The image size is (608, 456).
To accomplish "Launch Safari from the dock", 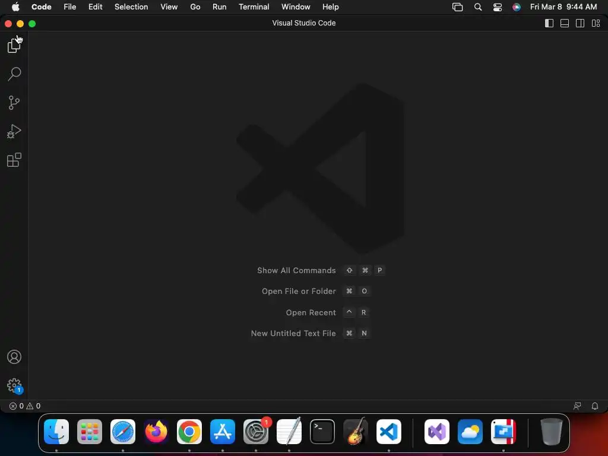I will tap(123, 431).
